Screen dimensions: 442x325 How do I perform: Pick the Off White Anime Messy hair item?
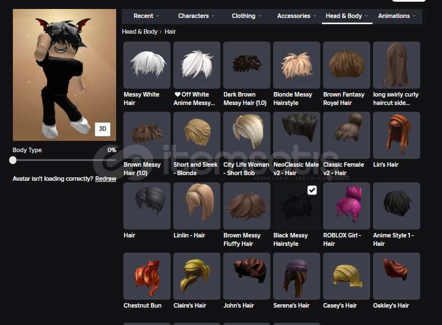(197, 65)
